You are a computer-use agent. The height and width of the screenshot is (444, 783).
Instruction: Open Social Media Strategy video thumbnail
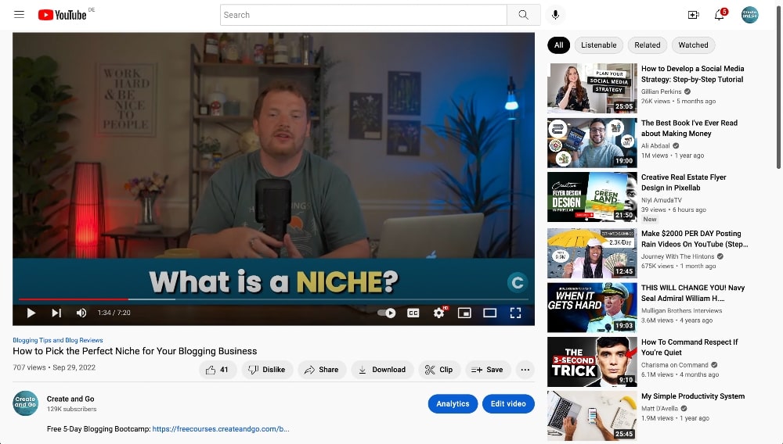pyautogui.click(x=592, y=88)
